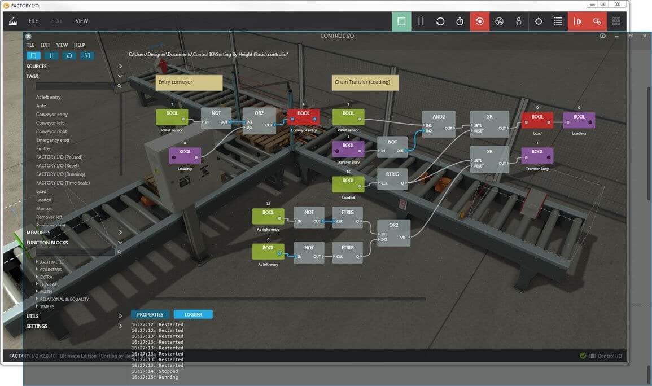The image size is (652, 386).
Task: Open the time scale stopwatch tool
Action: pos(460,21)
